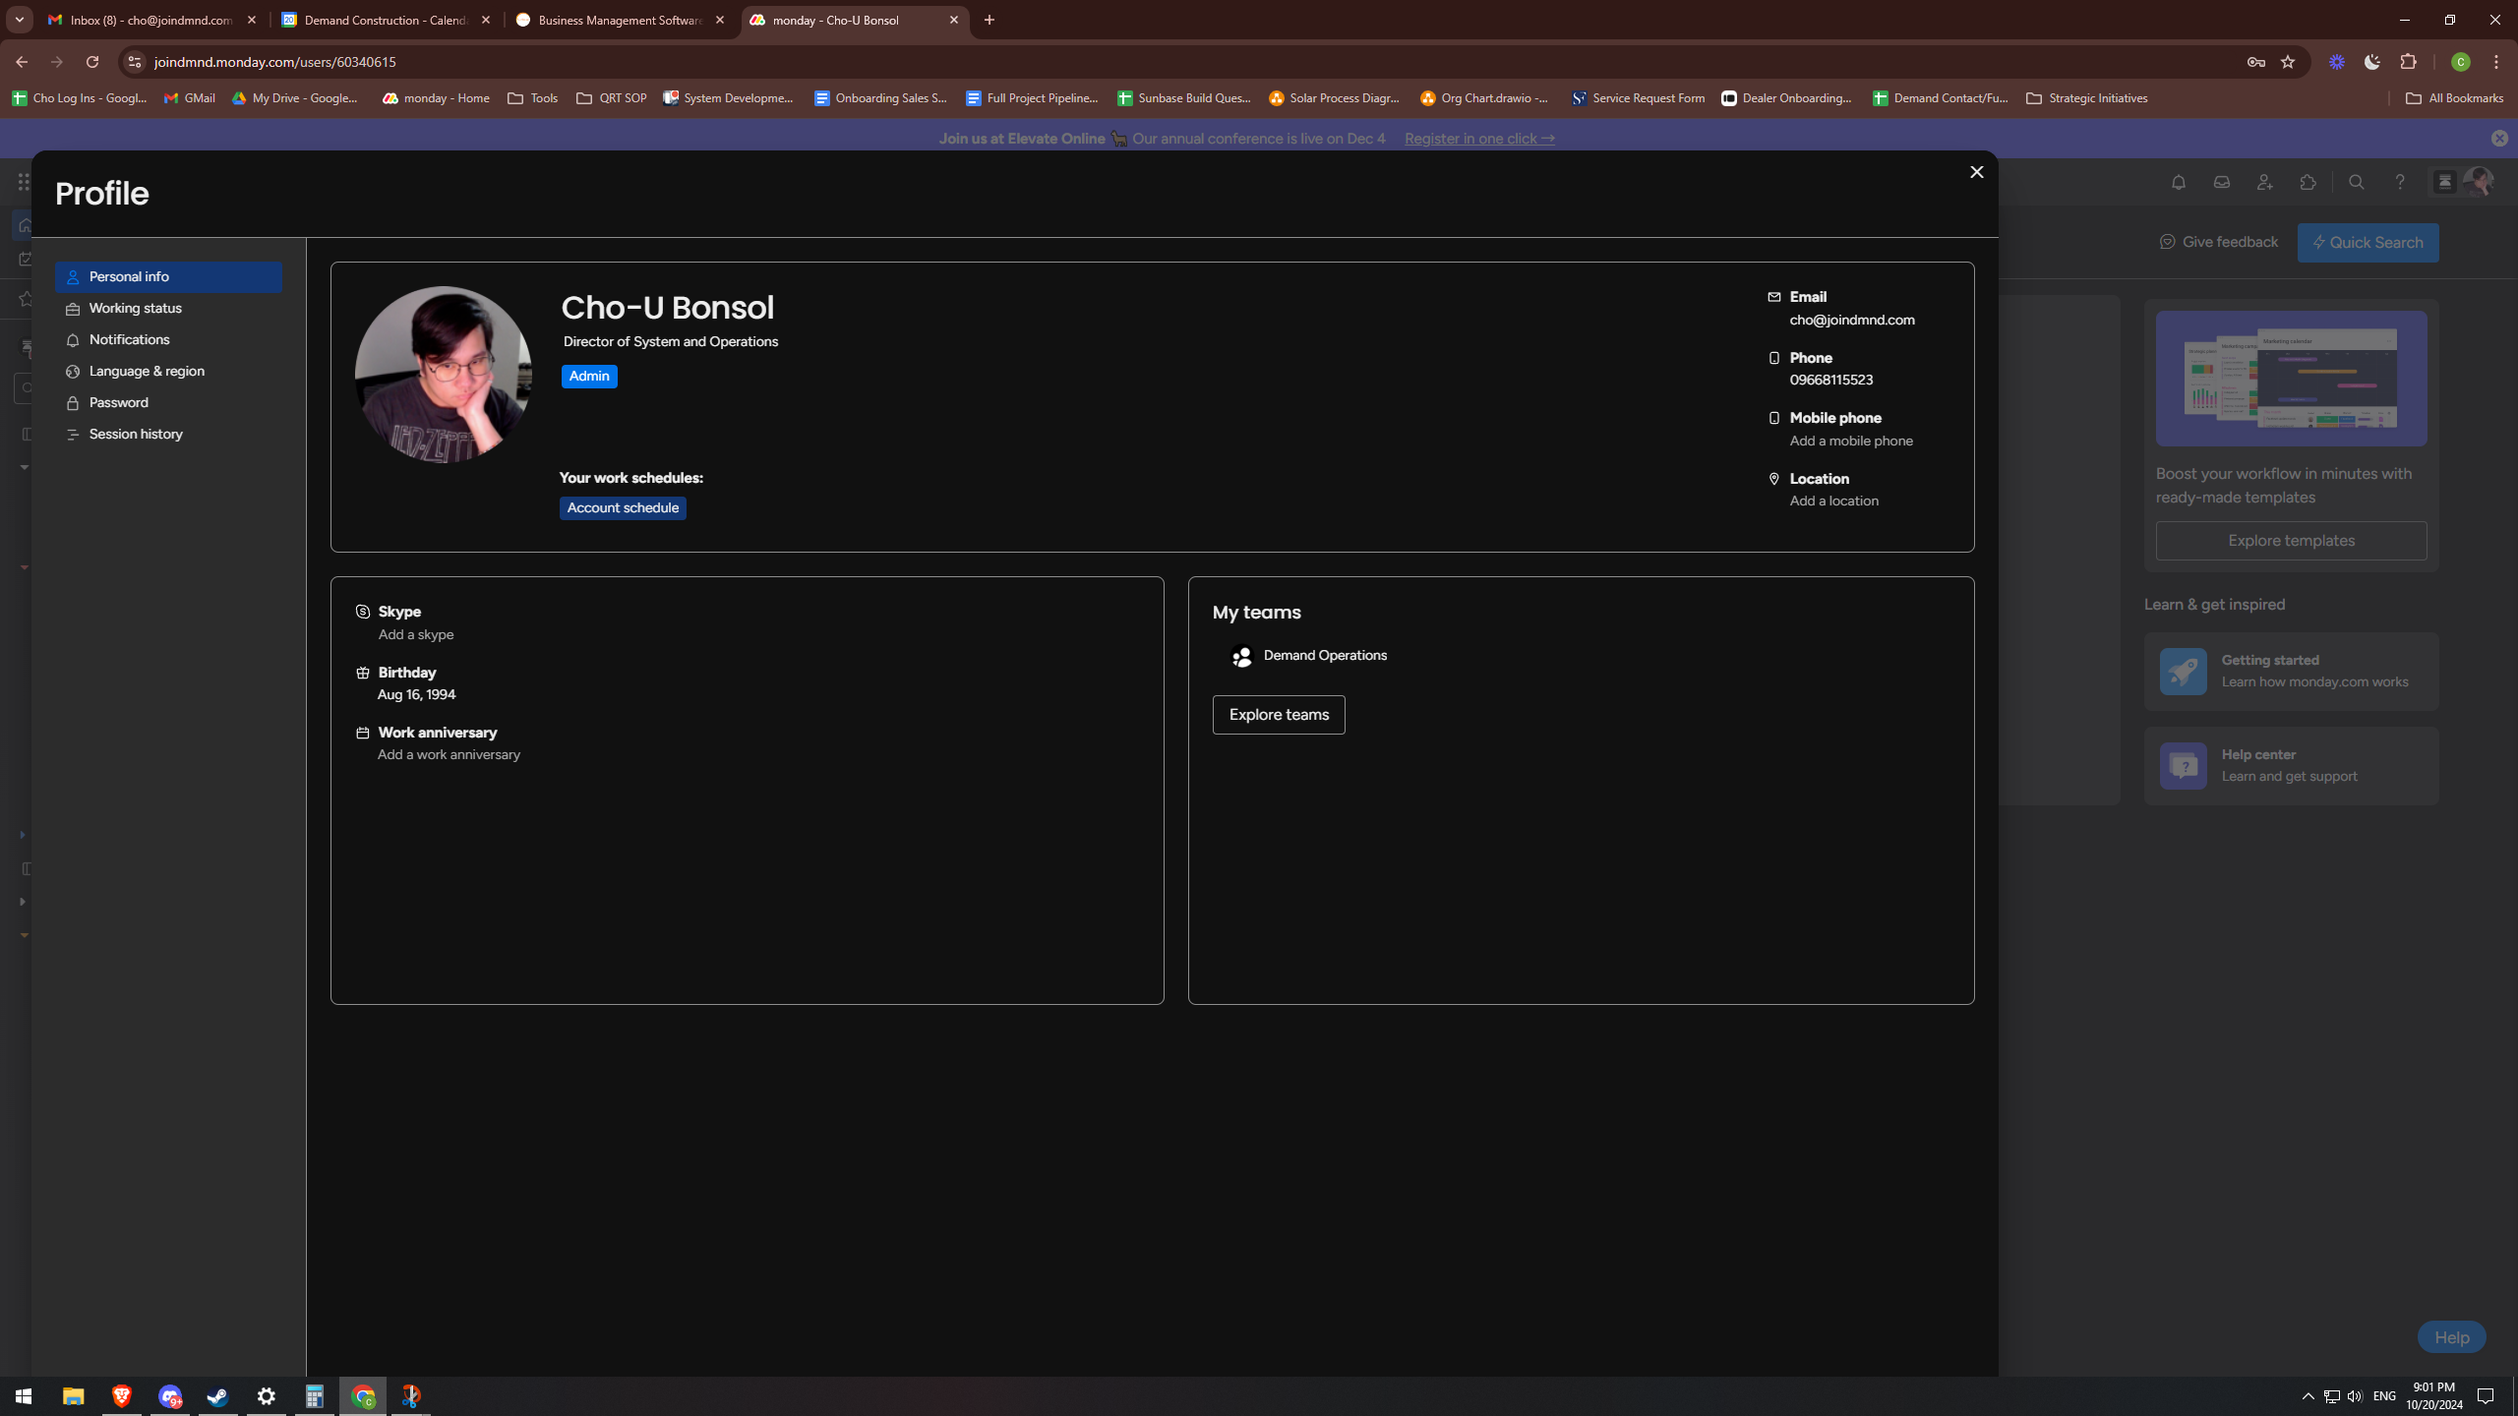Open Working status section
Viewport: 2518px width, 1416px height.
(x=168, y=308)
